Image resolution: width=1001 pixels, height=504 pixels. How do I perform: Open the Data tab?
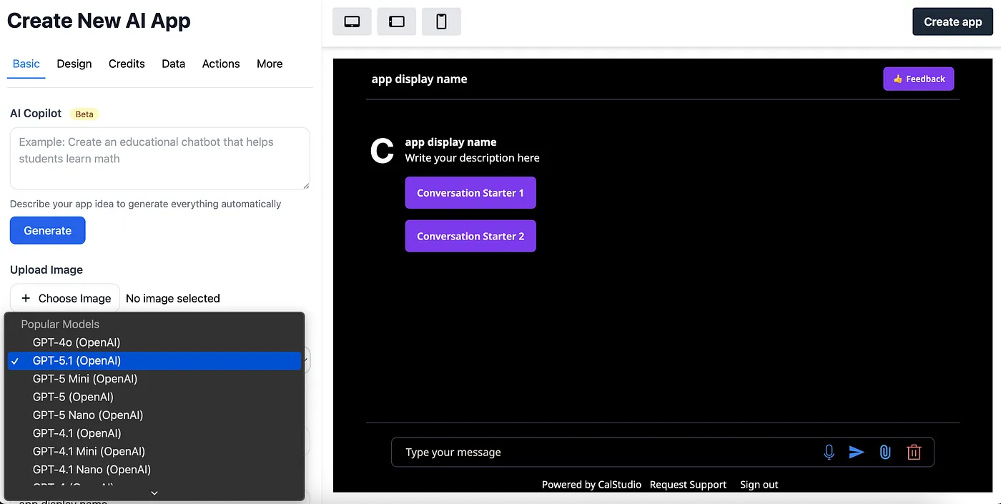(x=173, y=64)
